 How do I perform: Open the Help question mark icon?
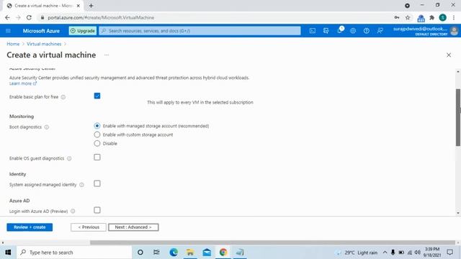(x=367, y=31)
